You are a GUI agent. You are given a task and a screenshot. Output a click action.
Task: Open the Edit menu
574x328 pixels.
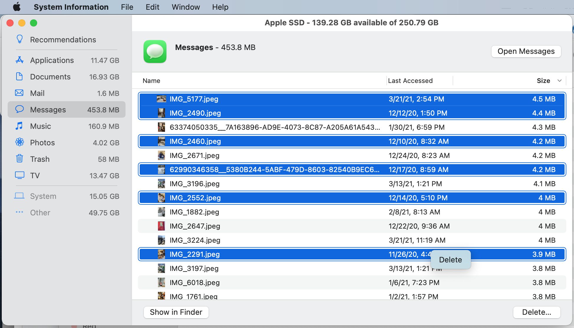pos(153,7)
